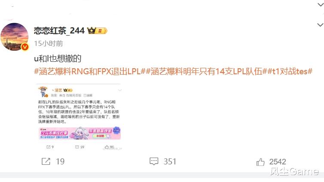Image resolution: width=324 pixels, height=182 pixels.
Task: Click the crown membership level badge
Action: click(x=97, y=31)
